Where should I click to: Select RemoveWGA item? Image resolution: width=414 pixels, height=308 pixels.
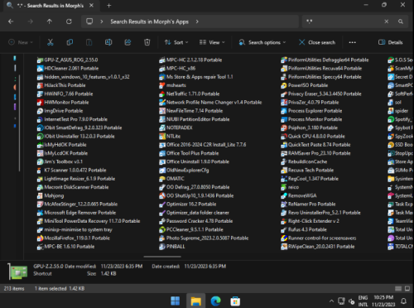coord(299,195)
